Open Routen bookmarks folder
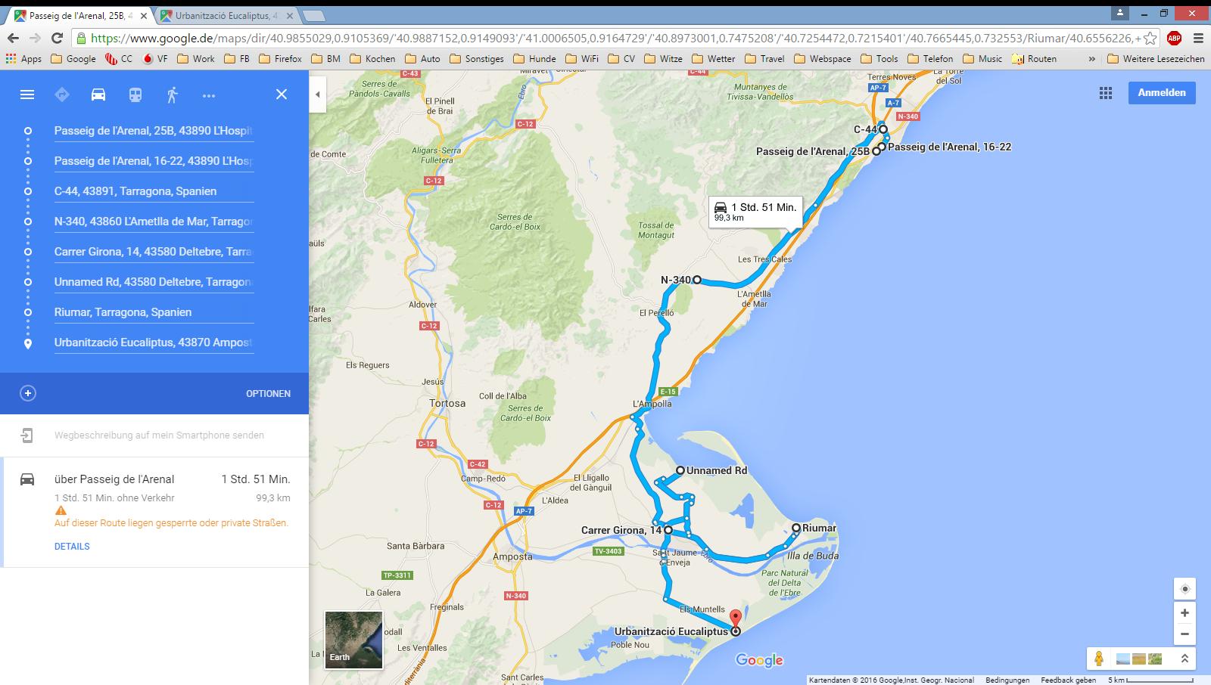Screen dimensions: 1211x685 [x=1034, y=58]
